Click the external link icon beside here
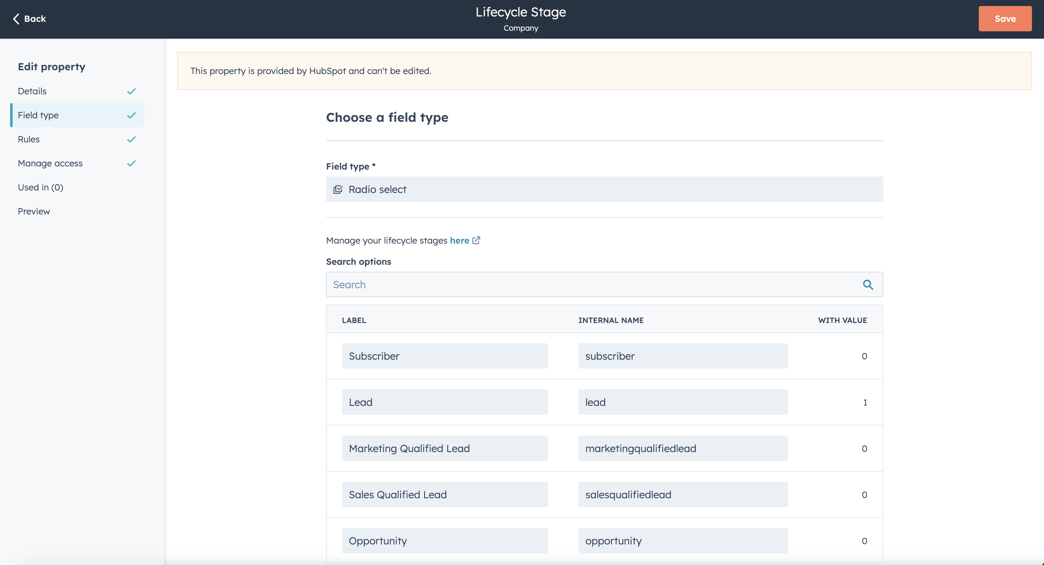This screenshot has width=1044, height=565. click(476, 240)
